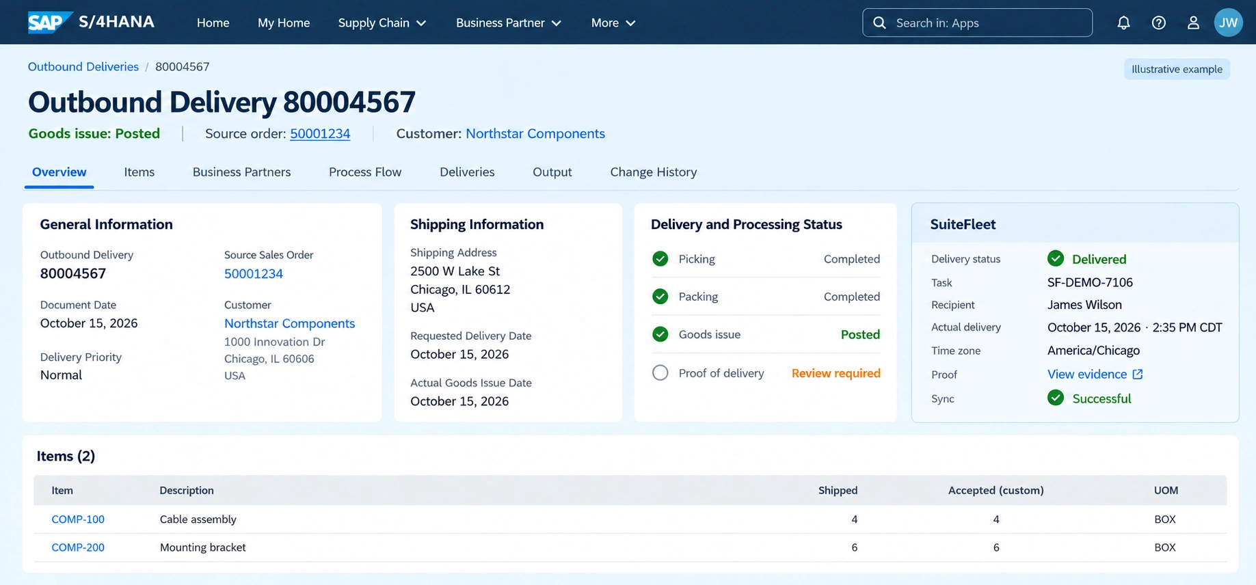Image resolution: width=1256 pixels, height=585 pixels.
Task: Click the Description column header
Action: point(187,491)
